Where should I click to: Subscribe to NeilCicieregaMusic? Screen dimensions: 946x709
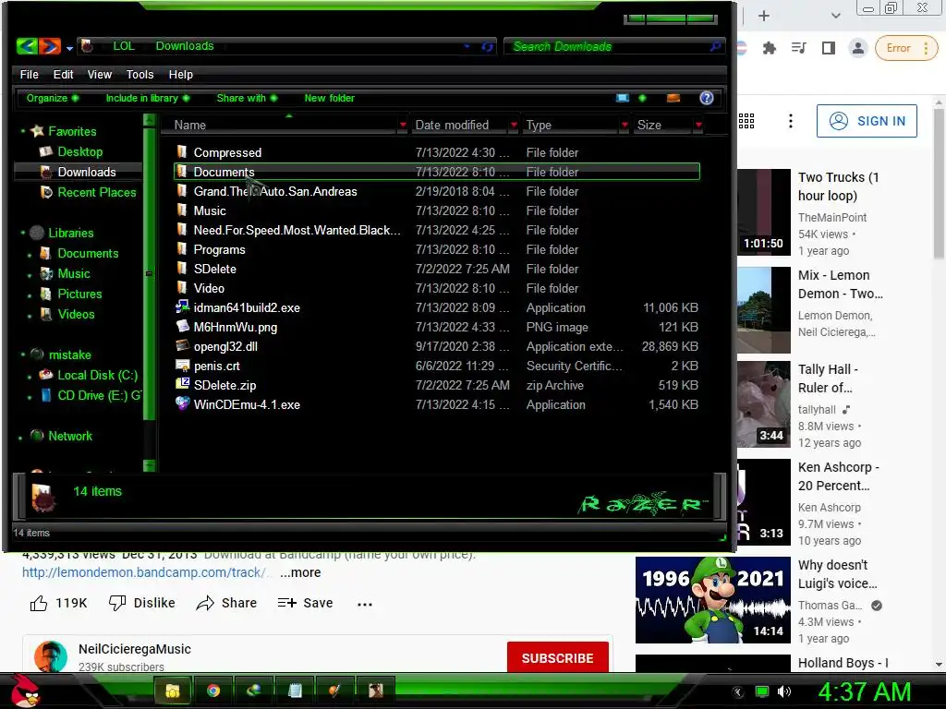click(557, 657)
